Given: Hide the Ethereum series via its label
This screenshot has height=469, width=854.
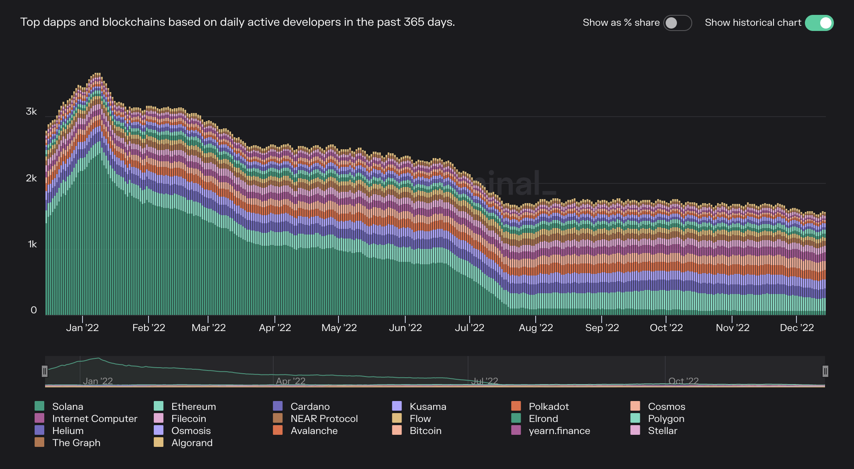Looking at the screenshot, I should [194, 407].
